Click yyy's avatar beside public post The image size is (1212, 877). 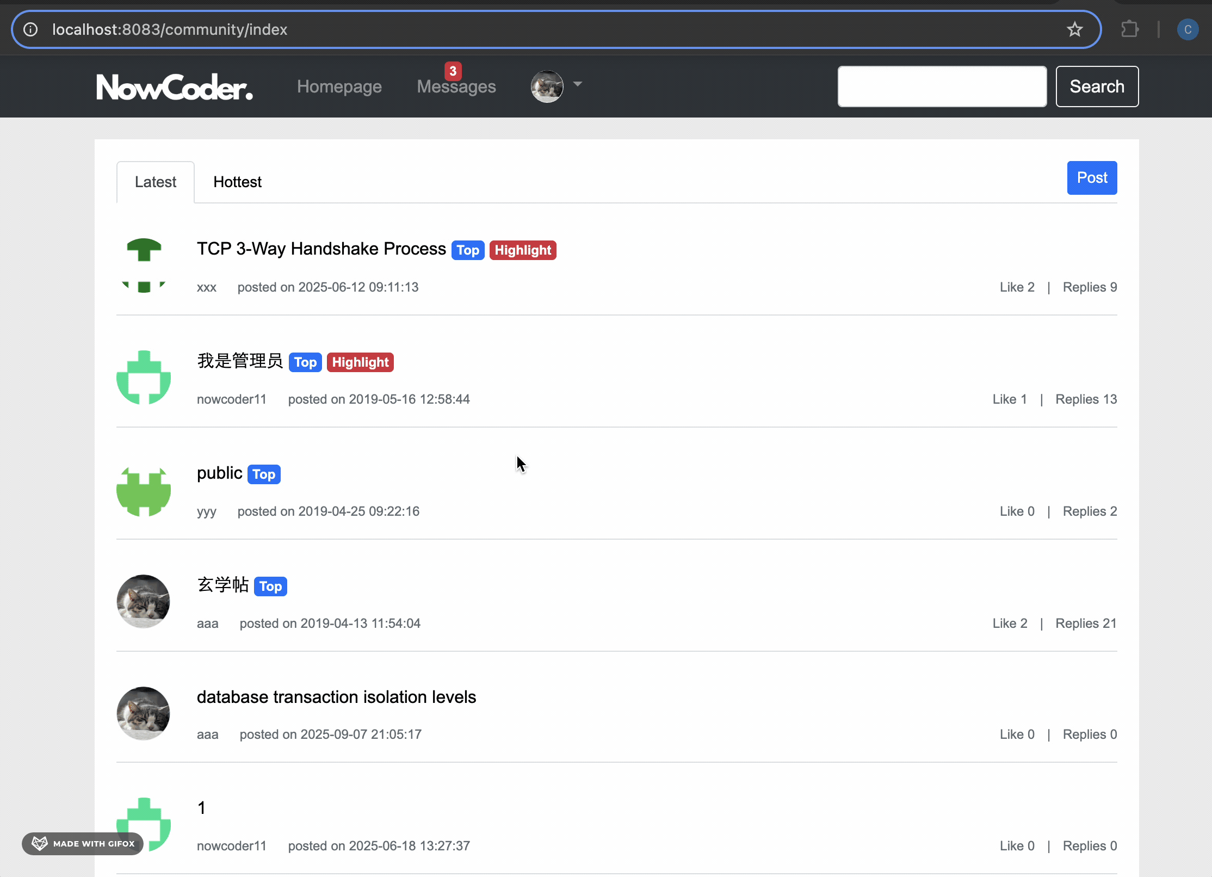(144, 491)
